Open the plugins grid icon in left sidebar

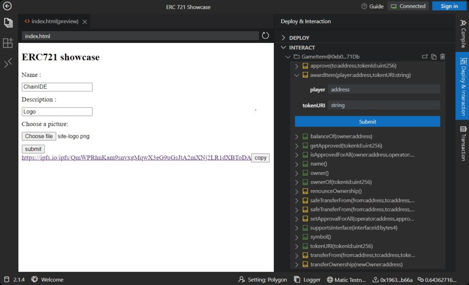click(8, 43)
